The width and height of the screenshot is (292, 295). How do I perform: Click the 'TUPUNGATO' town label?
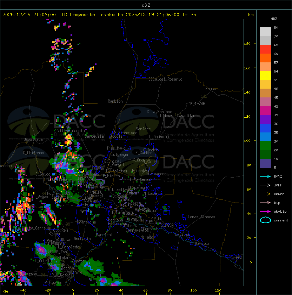point(57,243)
